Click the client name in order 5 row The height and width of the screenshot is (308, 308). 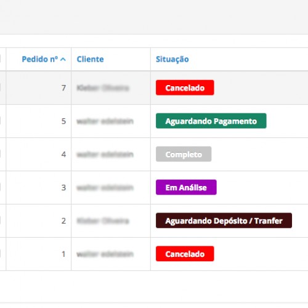105,121
